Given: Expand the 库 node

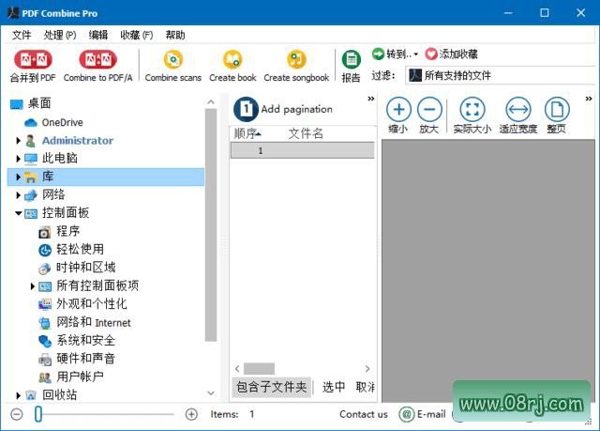Looking at the screenshot, I should 18,177.
